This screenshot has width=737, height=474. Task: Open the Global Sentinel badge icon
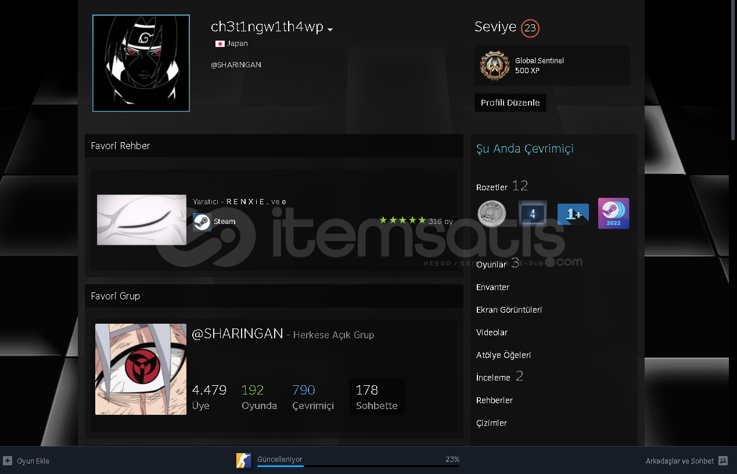[494, 66]
